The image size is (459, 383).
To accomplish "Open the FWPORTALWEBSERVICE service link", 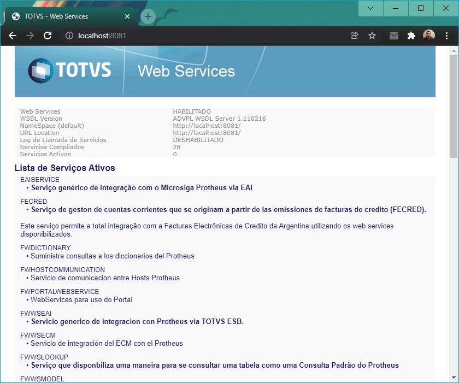I will pos(60,291).
